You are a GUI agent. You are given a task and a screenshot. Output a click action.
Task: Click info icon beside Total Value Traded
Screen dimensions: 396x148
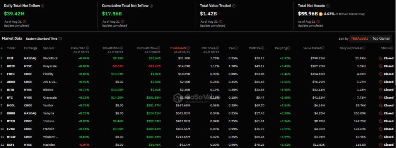click(234, 6)
